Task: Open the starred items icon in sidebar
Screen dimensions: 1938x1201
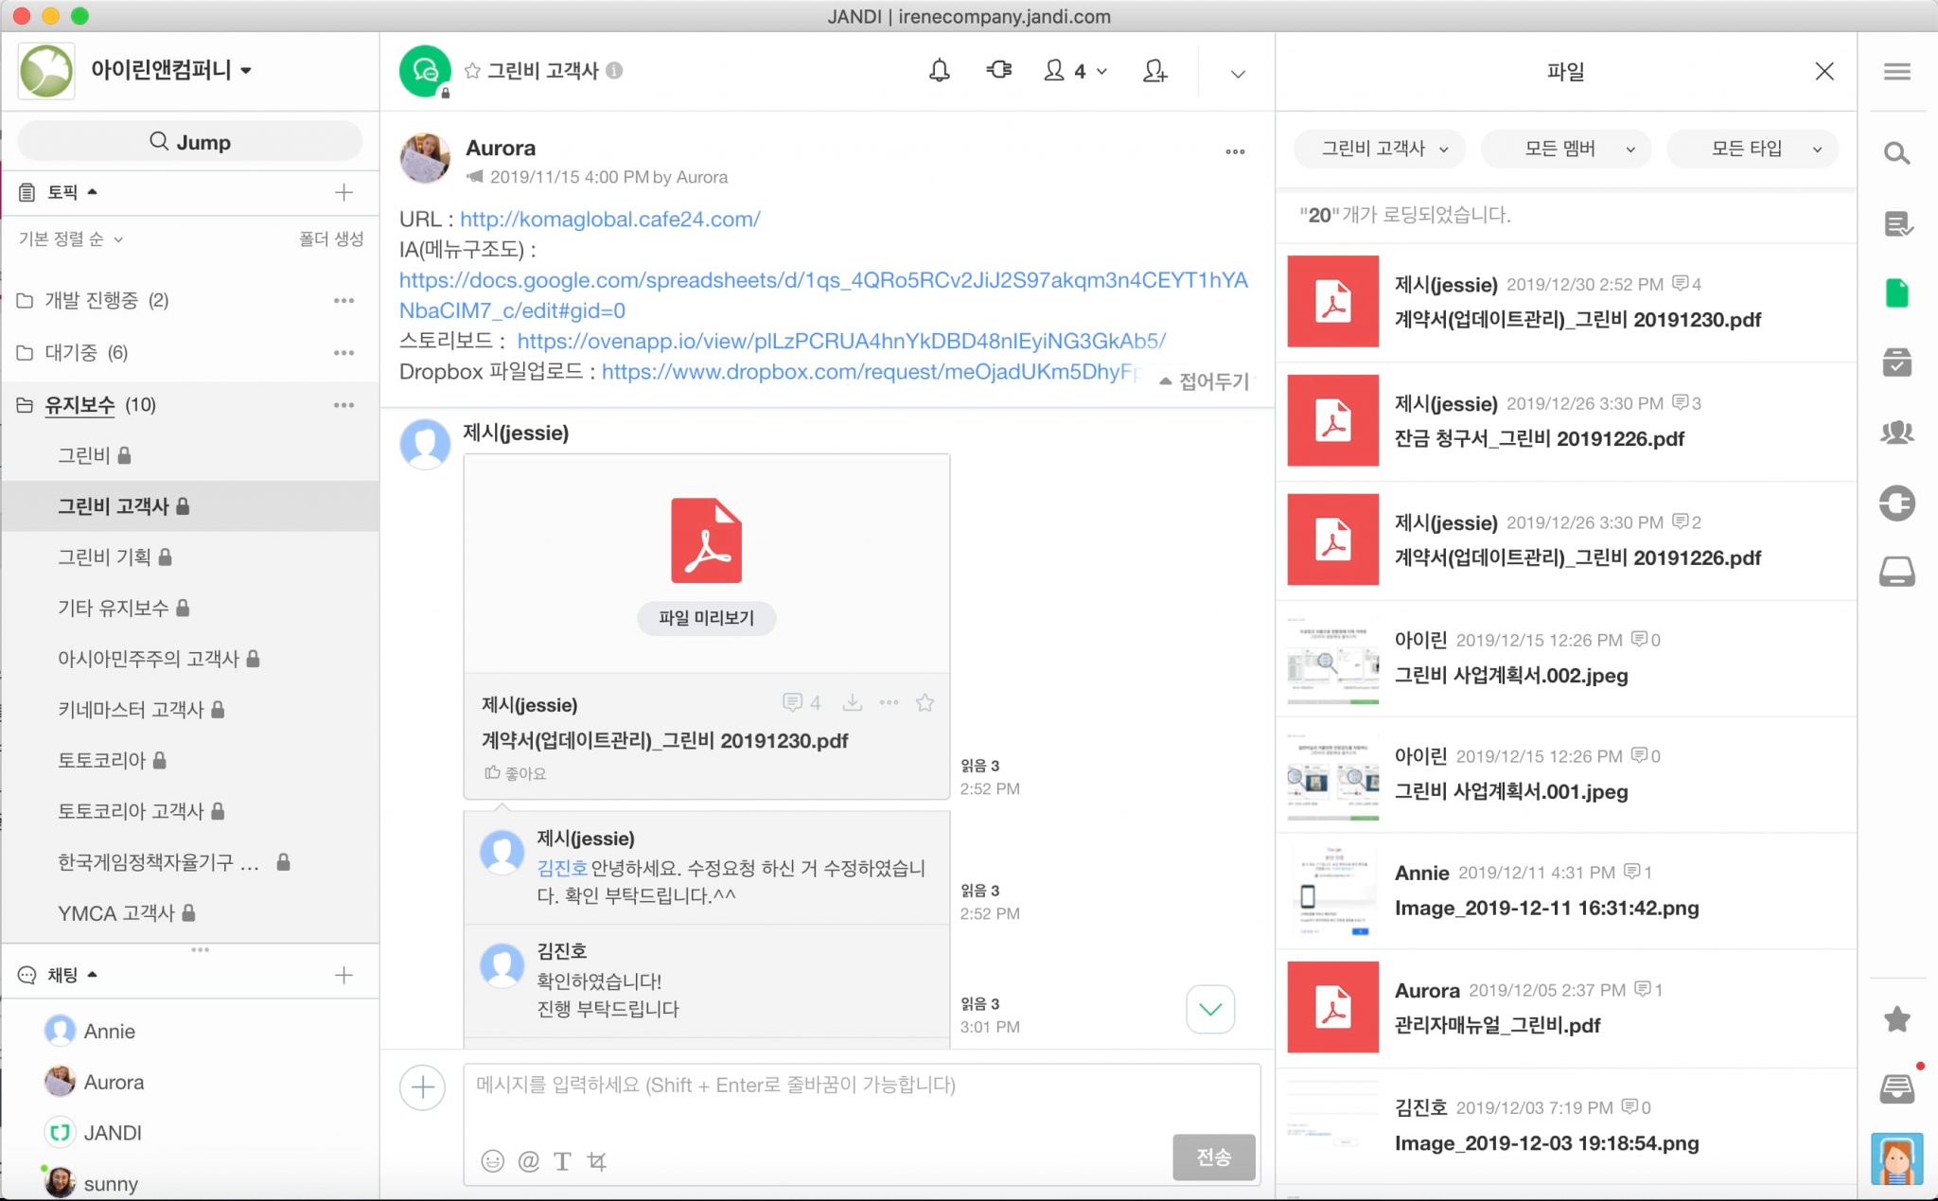Action: point(1896,1019)
